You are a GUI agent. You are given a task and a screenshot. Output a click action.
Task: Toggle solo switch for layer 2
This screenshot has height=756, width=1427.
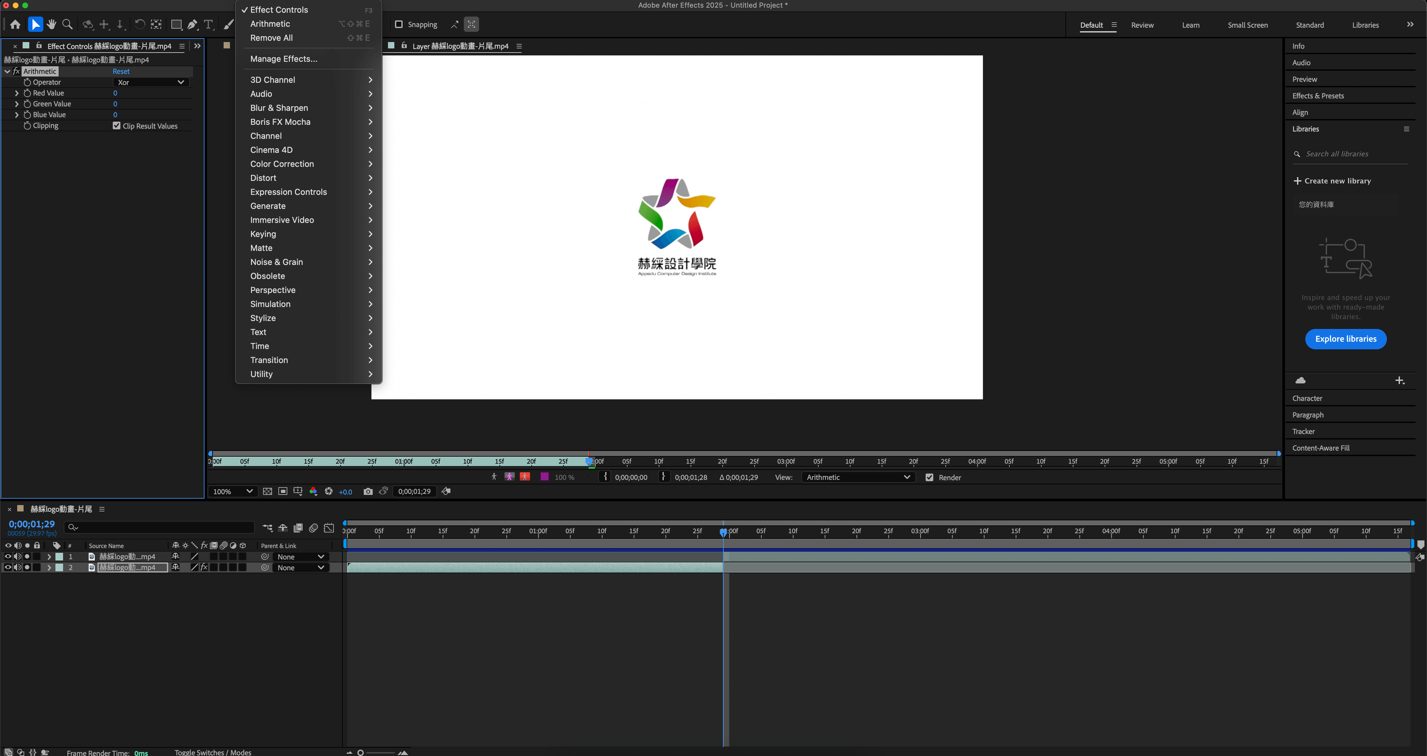pos(27,568)
